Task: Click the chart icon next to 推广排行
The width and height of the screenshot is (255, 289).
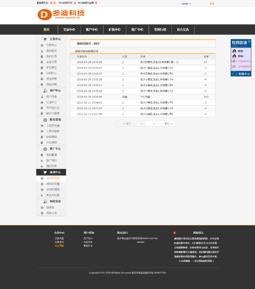Action: point(42,160)
